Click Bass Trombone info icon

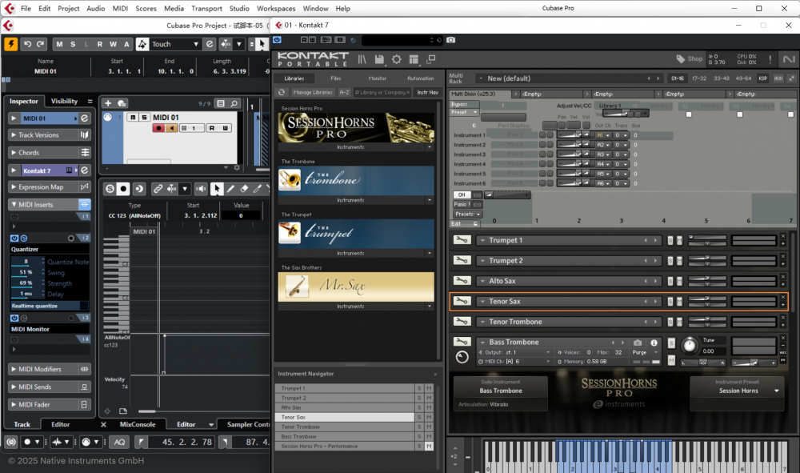click(654, 343)
